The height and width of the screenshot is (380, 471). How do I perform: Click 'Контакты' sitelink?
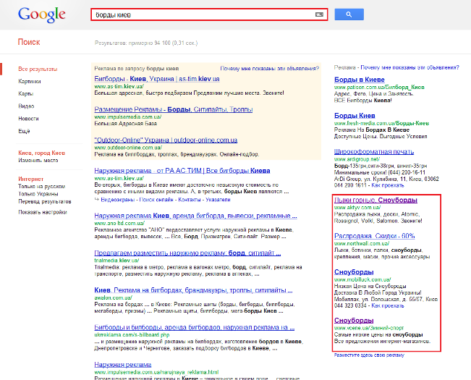pyautogui.click(x=190, y=200)
